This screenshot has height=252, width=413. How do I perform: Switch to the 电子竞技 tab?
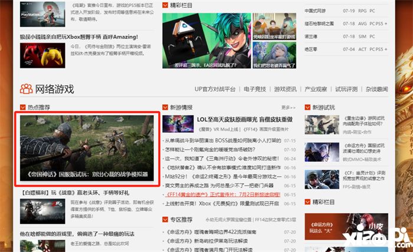click(x=255, y=89)
